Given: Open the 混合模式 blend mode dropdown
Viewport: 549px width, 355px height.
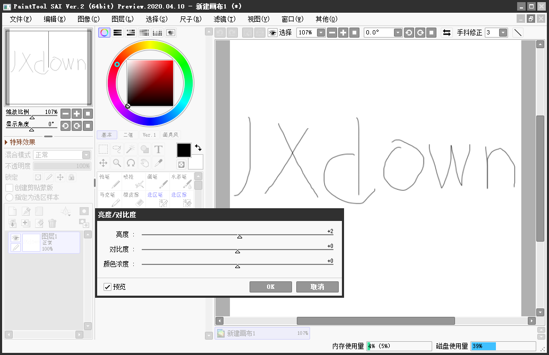Looking at the screenshot, I should click(87, 155).
